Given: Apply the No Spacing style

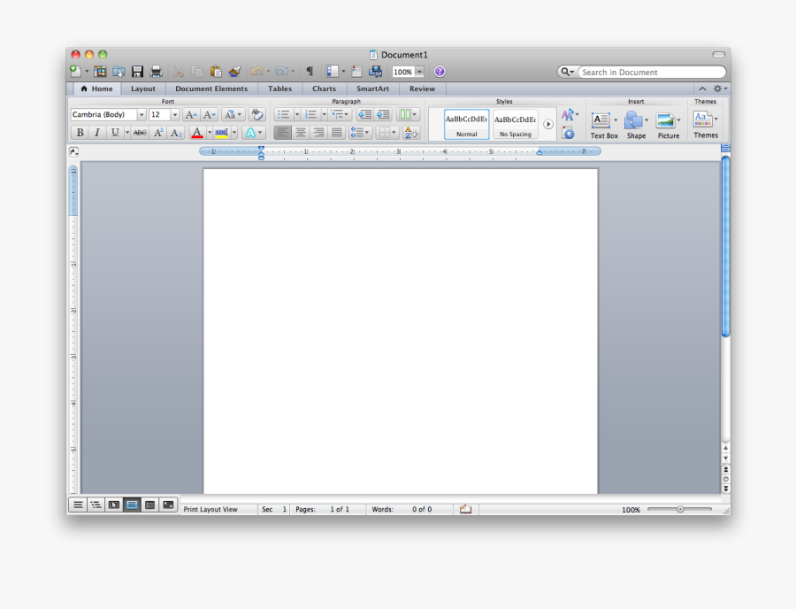Looking at the screenshot, I should [515, 124].
